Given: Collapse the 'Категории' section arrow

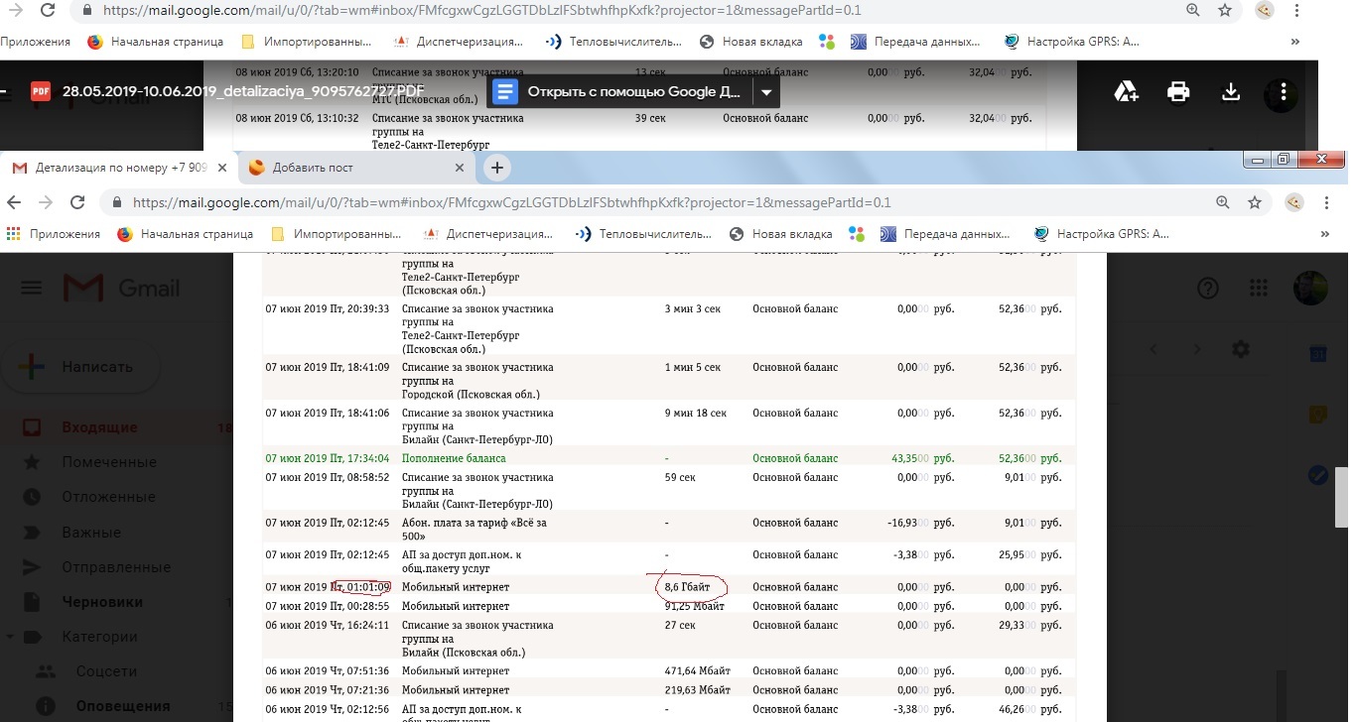Looking at the screenshot, I should (x=9, y=637).
